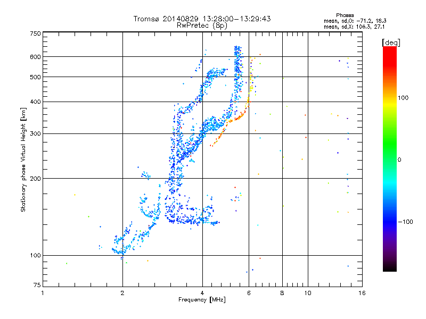Click the "16" frequency axis tick label

click(362, 293)
